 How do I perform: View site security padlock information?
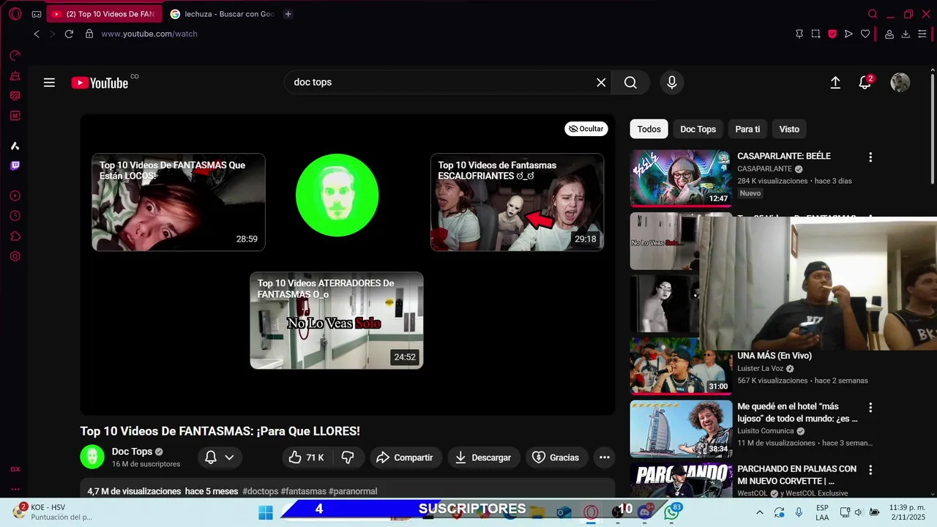[x=89, y=34]
